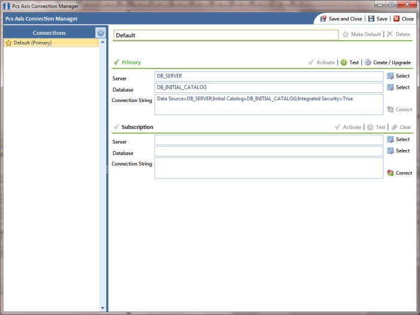
Task: Click the empty Subscription Database field
Action: [x=269, y=151]
